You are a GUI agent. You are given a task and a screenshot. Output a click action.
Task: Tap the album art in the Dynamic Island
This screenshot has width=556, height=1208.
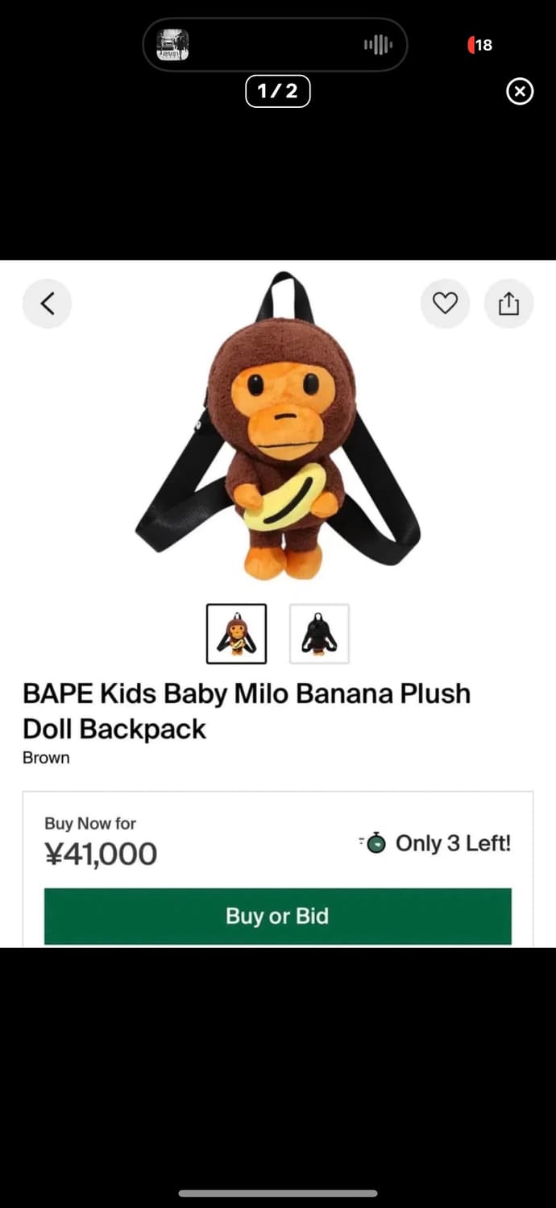click(172, 45)
